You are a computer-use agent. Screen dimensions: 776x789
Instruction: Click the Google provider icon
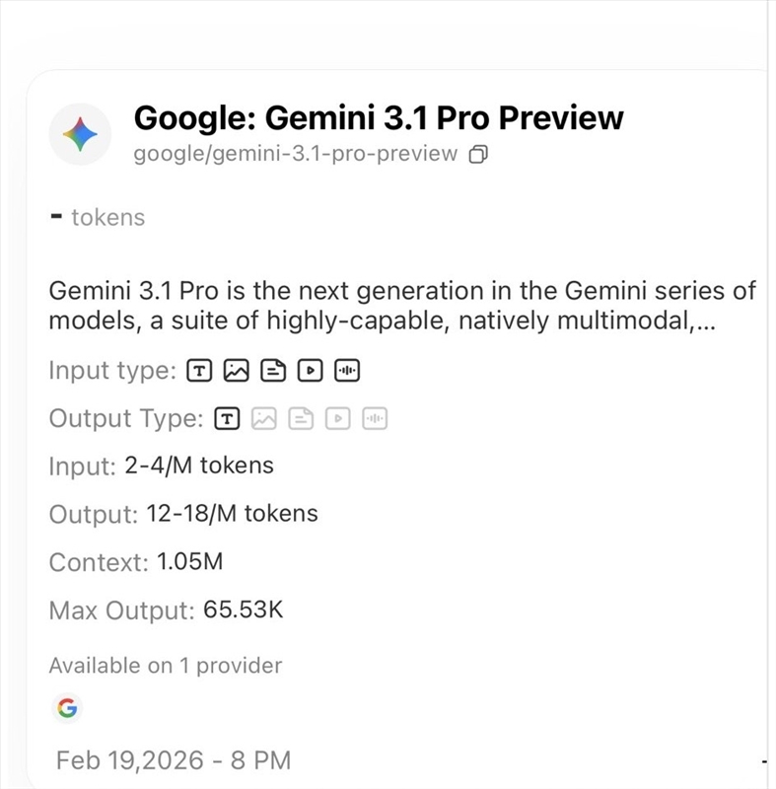(x=64, y=708)
